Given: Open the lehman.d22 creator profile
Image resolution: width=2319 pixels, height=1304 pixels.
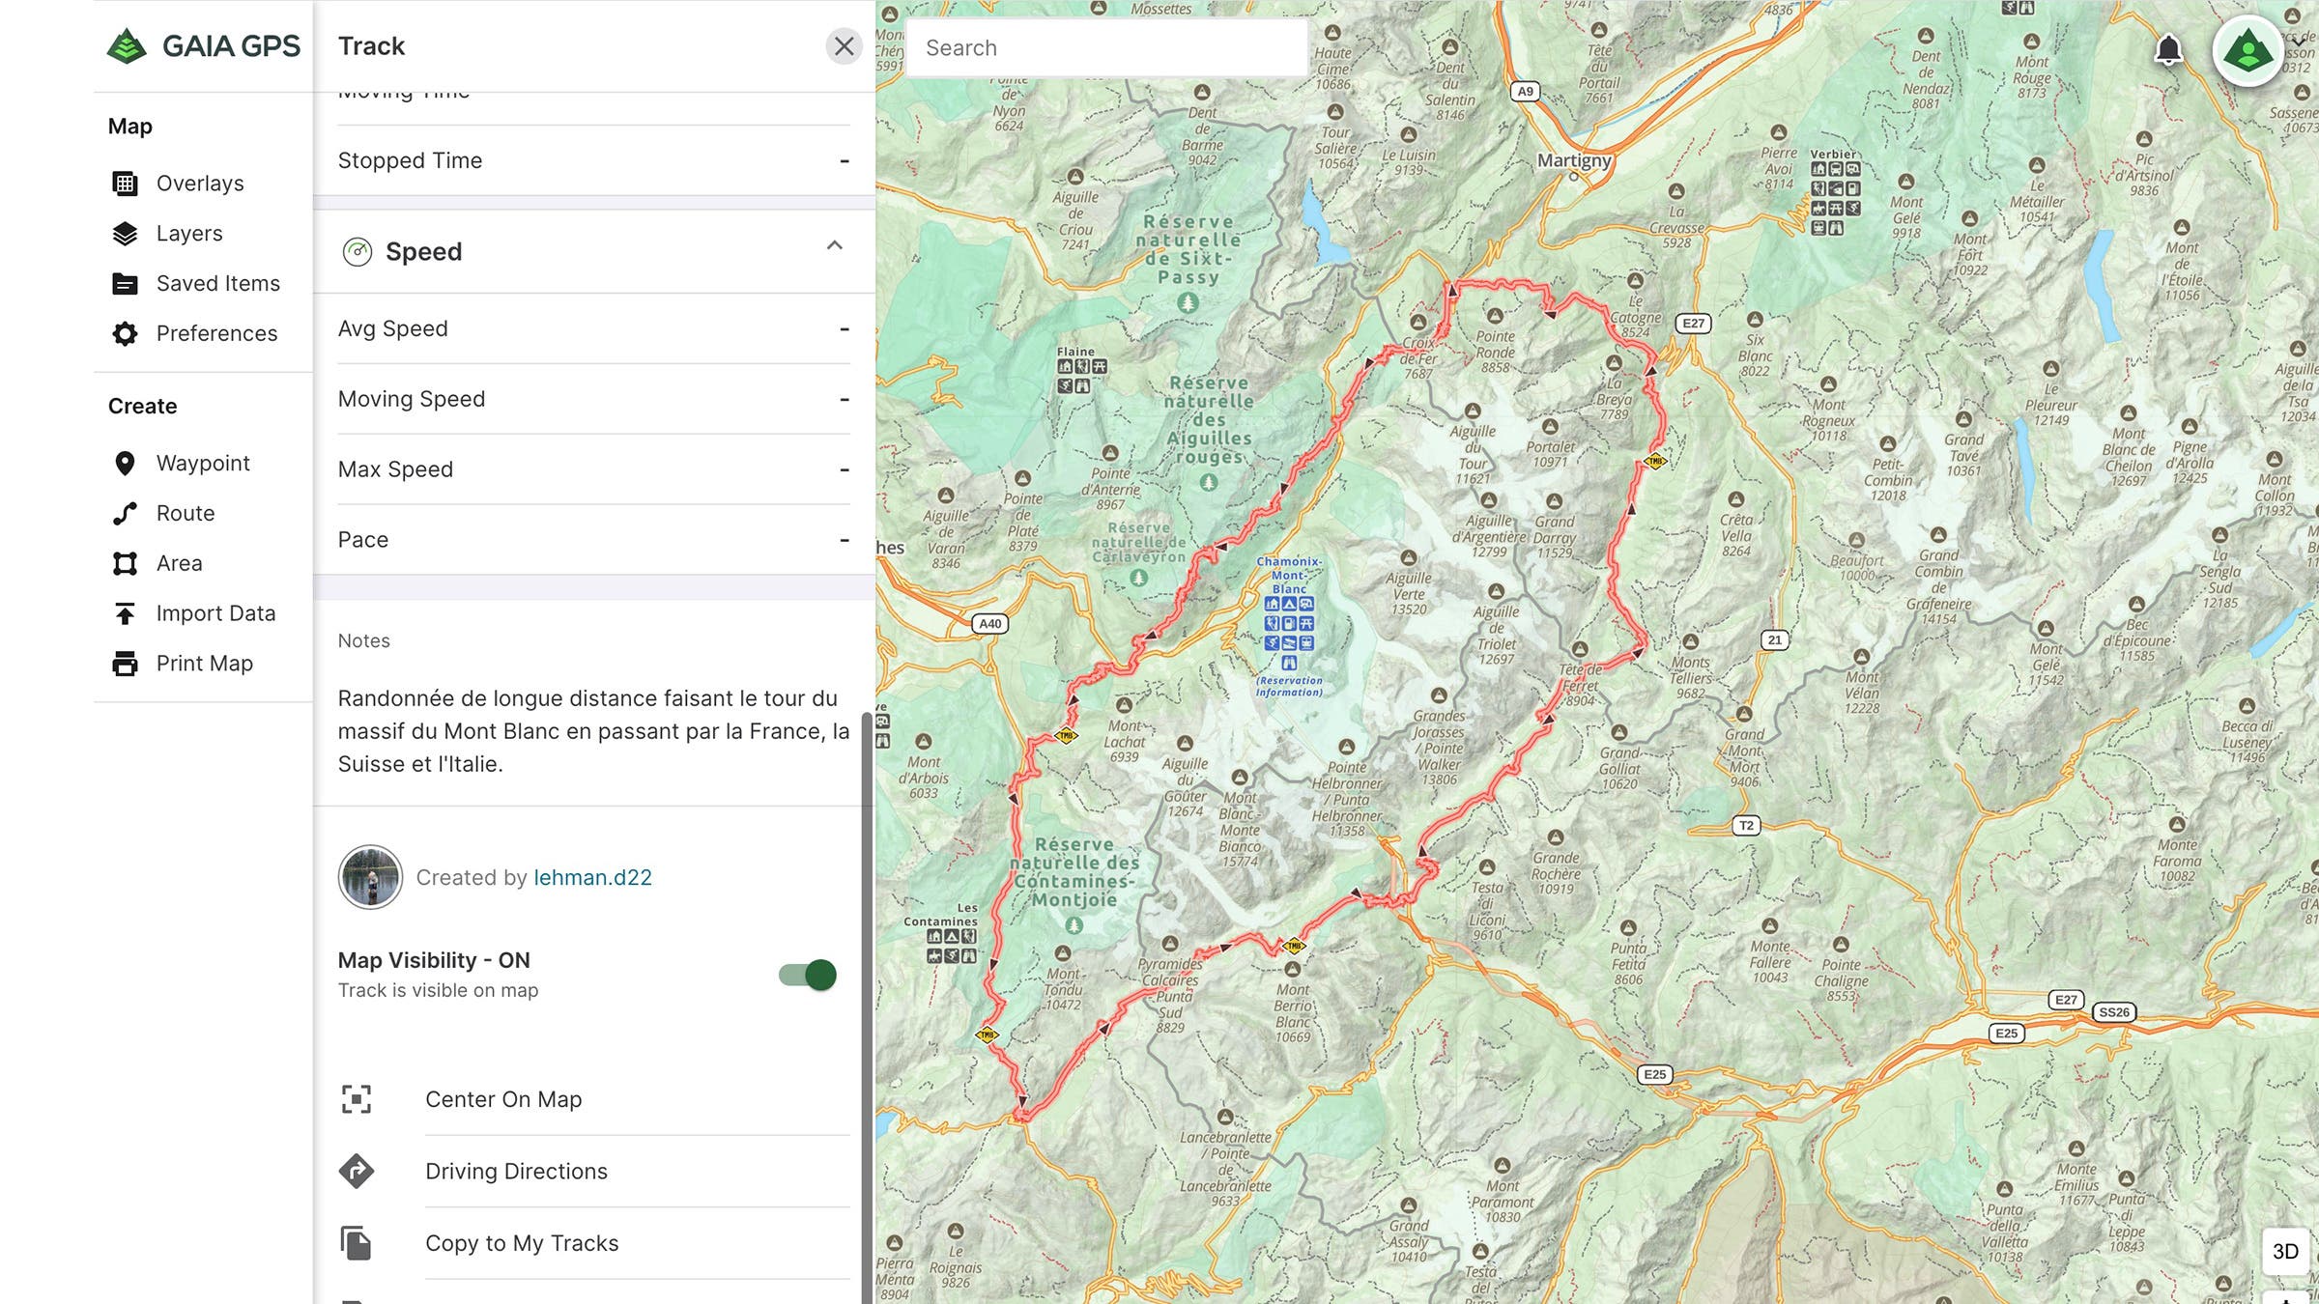Looking at the screenshot, I should (592, 877).
